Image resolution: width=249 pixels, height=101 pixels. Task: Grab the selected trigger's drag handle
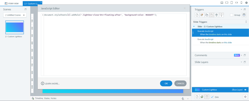(193, 33)
